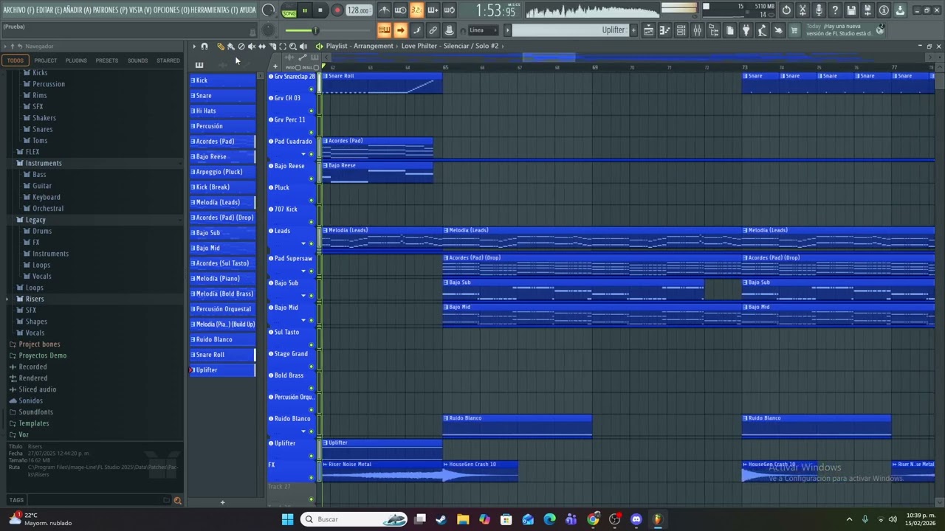This screenshot has width=945, height=531.
Task: Switch to the STARRED browser tab
Action: point(168,60)
